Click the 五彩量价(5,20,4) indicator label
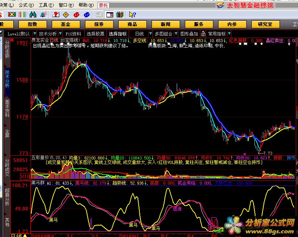This screenshot has width=298, height=237. click(49, 158)
